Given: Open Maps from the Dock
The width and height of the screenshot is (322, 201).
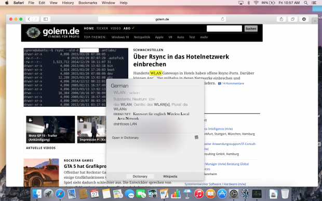Looking at the screenshot, I should 118,194.
